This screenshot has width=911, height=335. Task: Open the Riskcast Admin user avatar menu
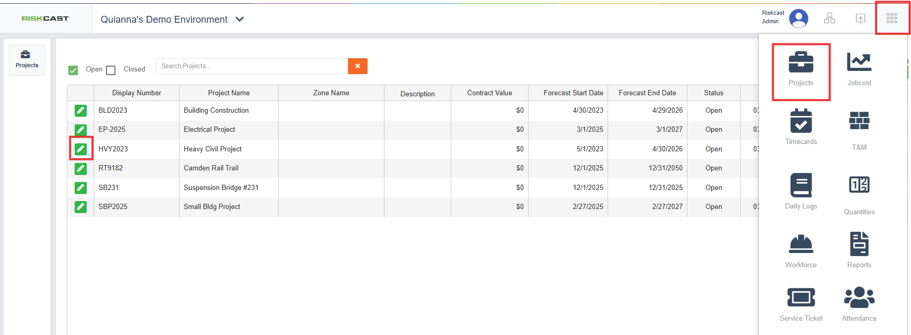[x=798, y=19]
